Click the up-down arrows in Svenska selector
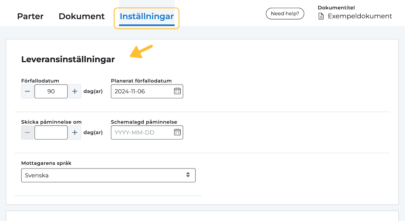 pyautogui.click(x=188, y=175)
